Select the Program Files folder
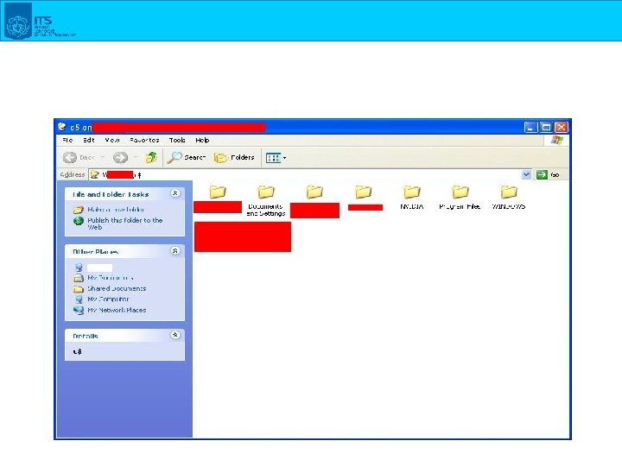This screenshot has height=466, width=622. coord(460,198)
